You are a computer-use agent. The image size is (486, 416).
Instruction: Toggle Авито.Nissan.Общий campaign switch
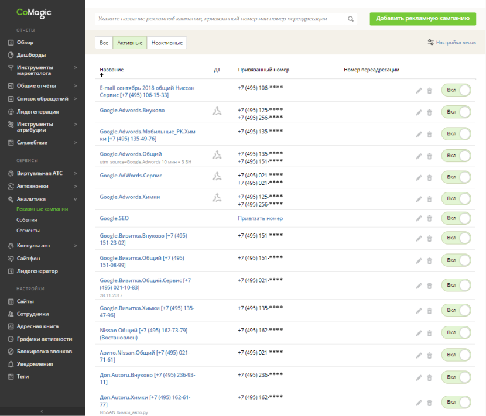(456, 355)
